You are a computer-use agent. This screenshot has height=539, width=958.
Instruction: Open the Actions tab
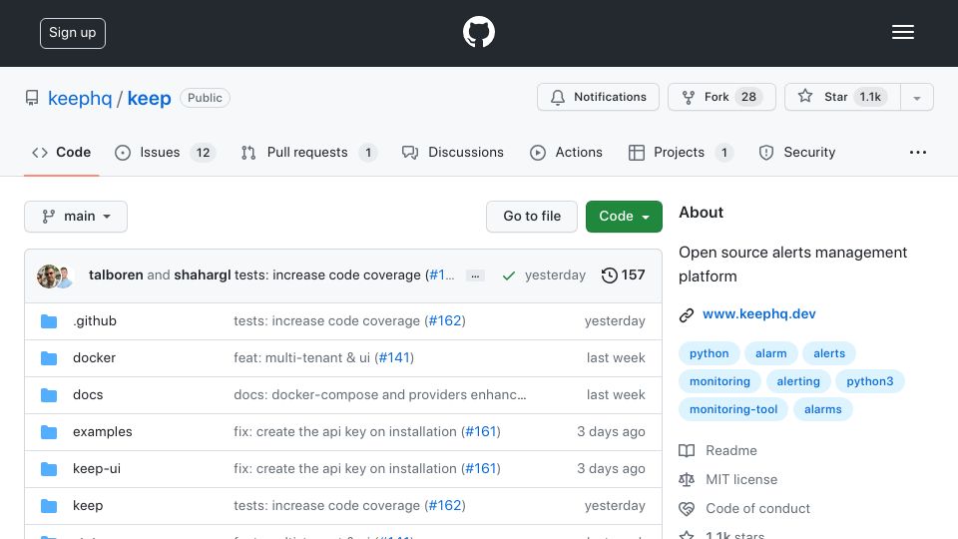point(566,152)
